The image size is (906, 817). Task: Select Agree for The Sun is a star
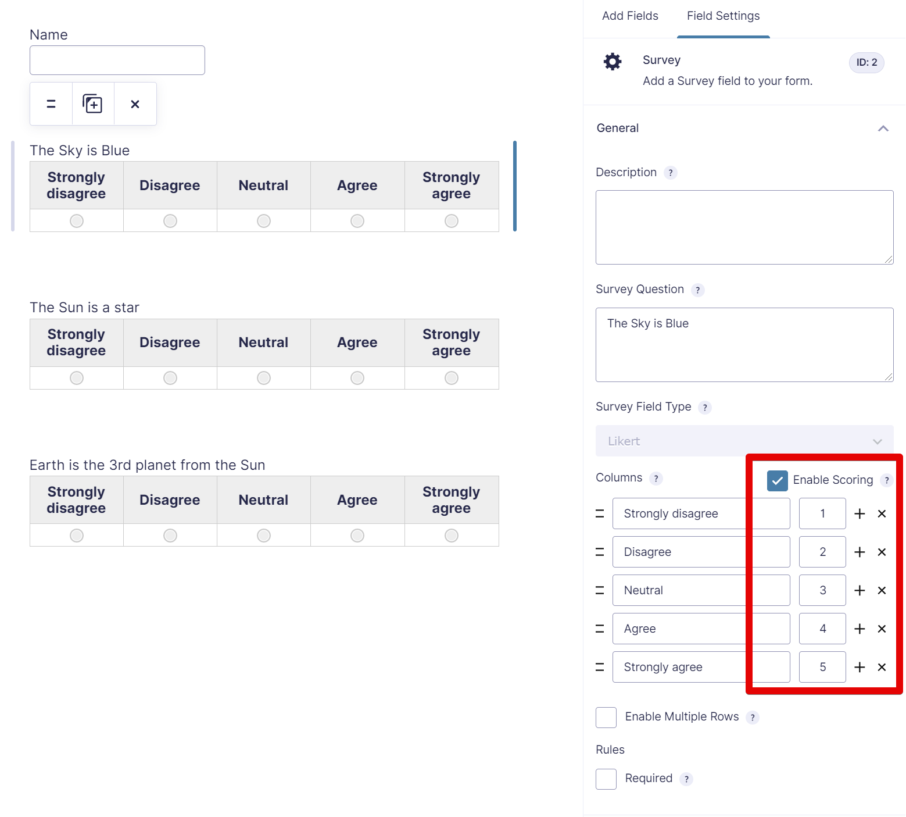tap(357, 378)
